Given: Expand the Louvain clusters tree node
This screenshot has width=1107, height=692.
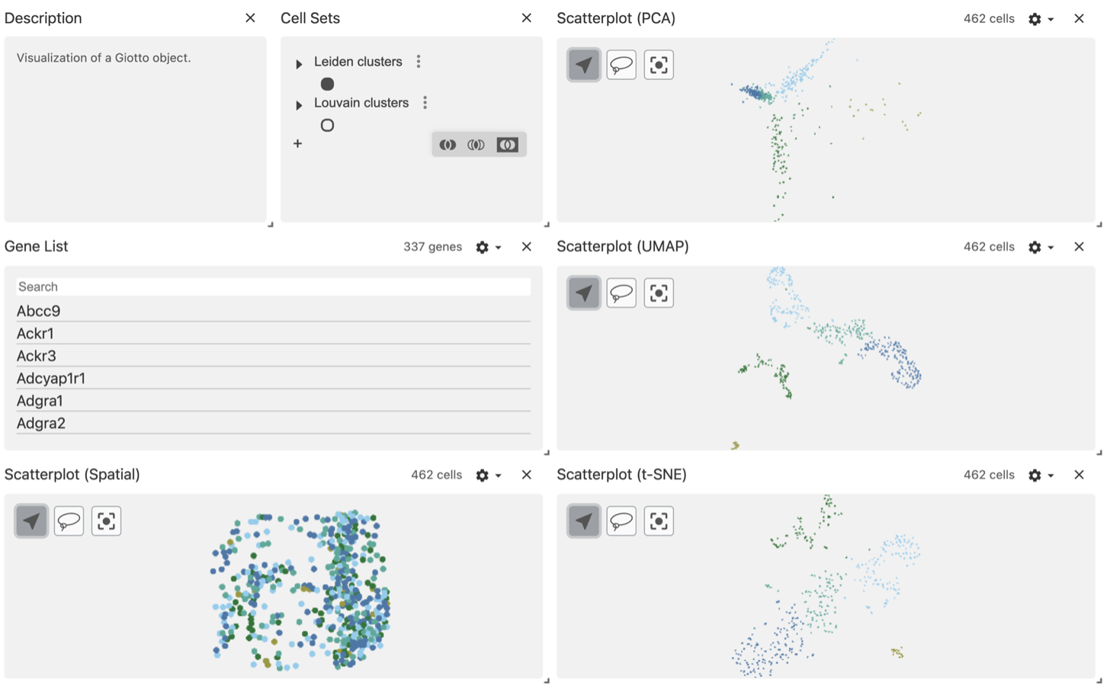Looking at the screenshot, I should pos(299,104).
